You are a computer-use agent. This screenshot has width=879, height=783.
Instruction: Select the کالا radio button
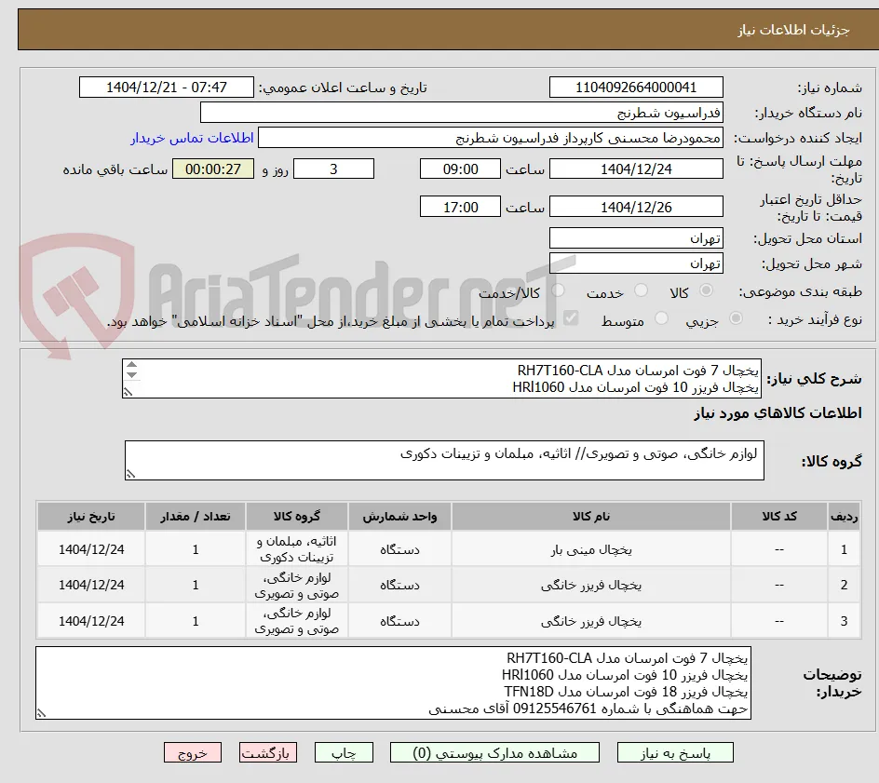click(x=707, y=290)
